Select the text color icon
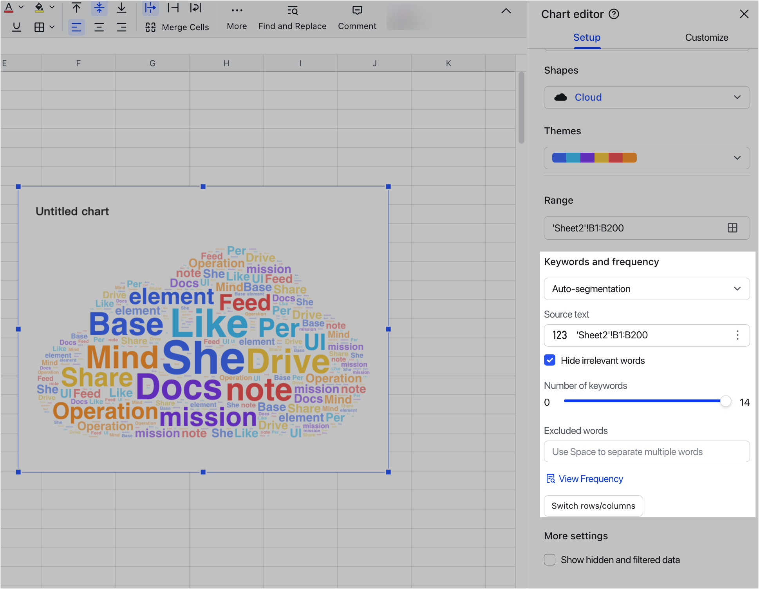Image resolution: width=759 pixels, height=589 pixels. coord(9,7)
